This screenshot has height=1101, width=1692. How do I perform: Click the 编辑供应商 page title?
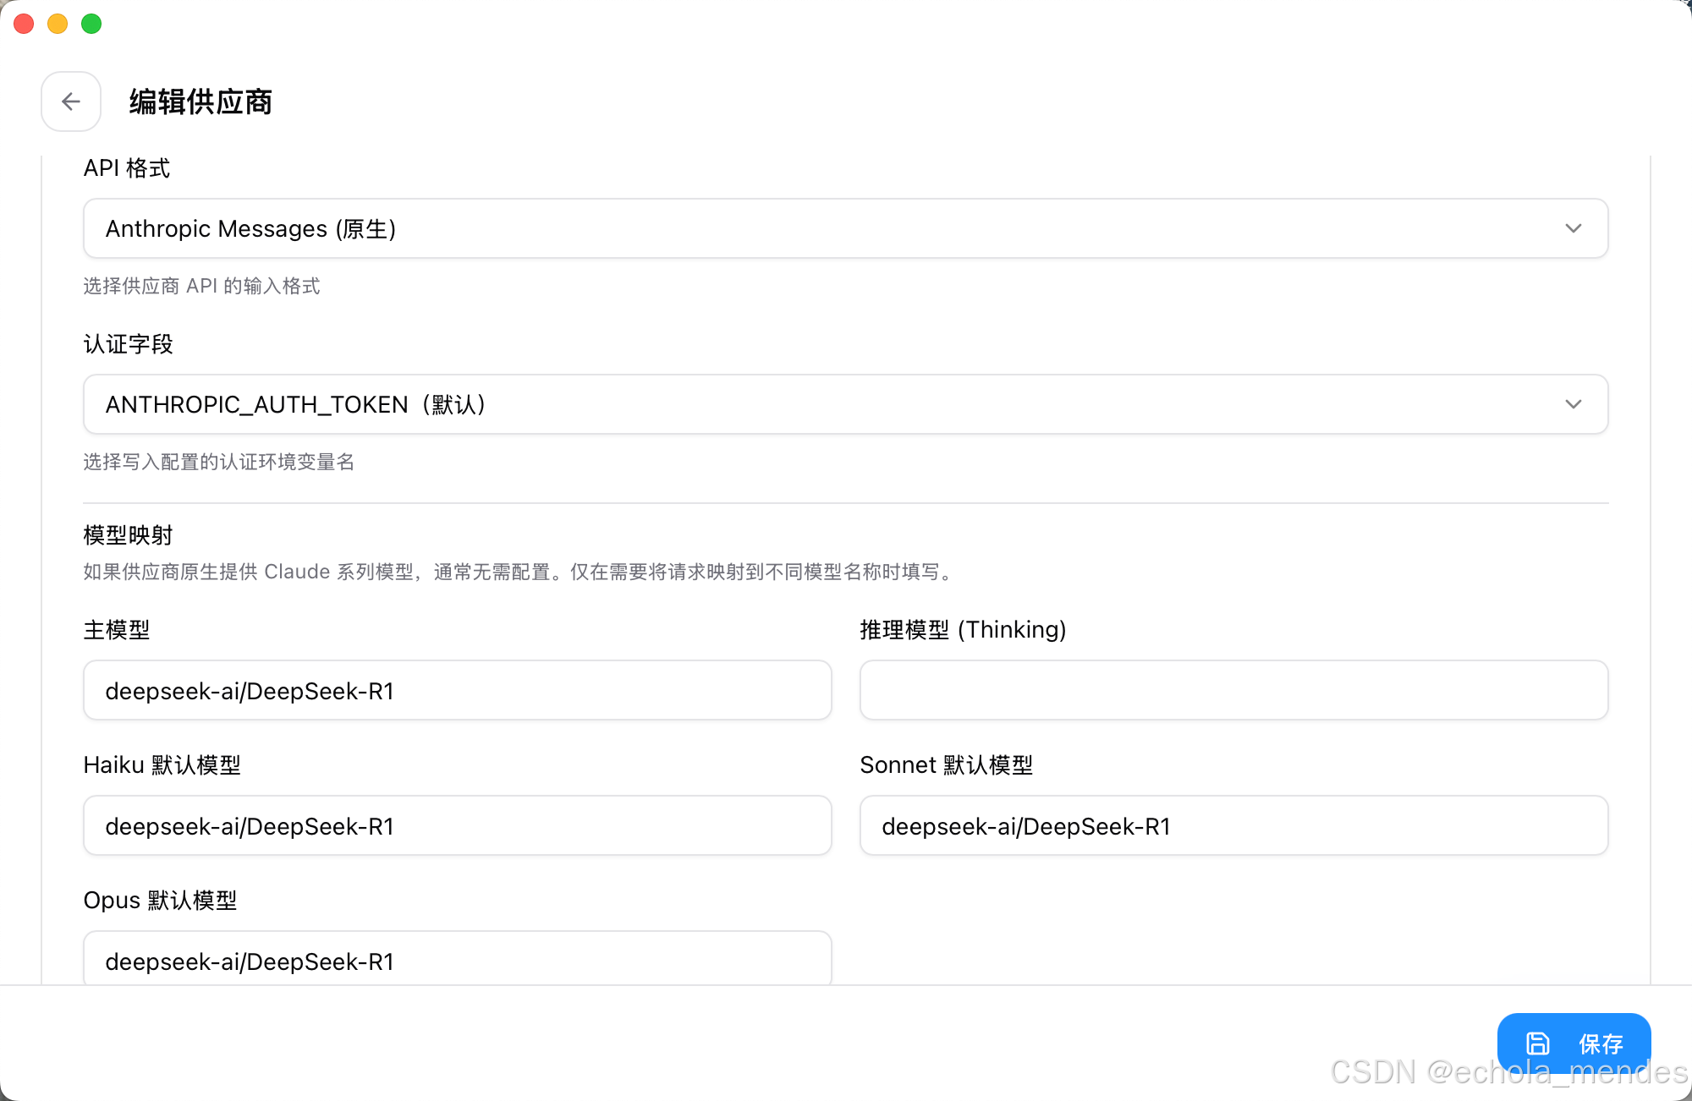click(201, 101)
